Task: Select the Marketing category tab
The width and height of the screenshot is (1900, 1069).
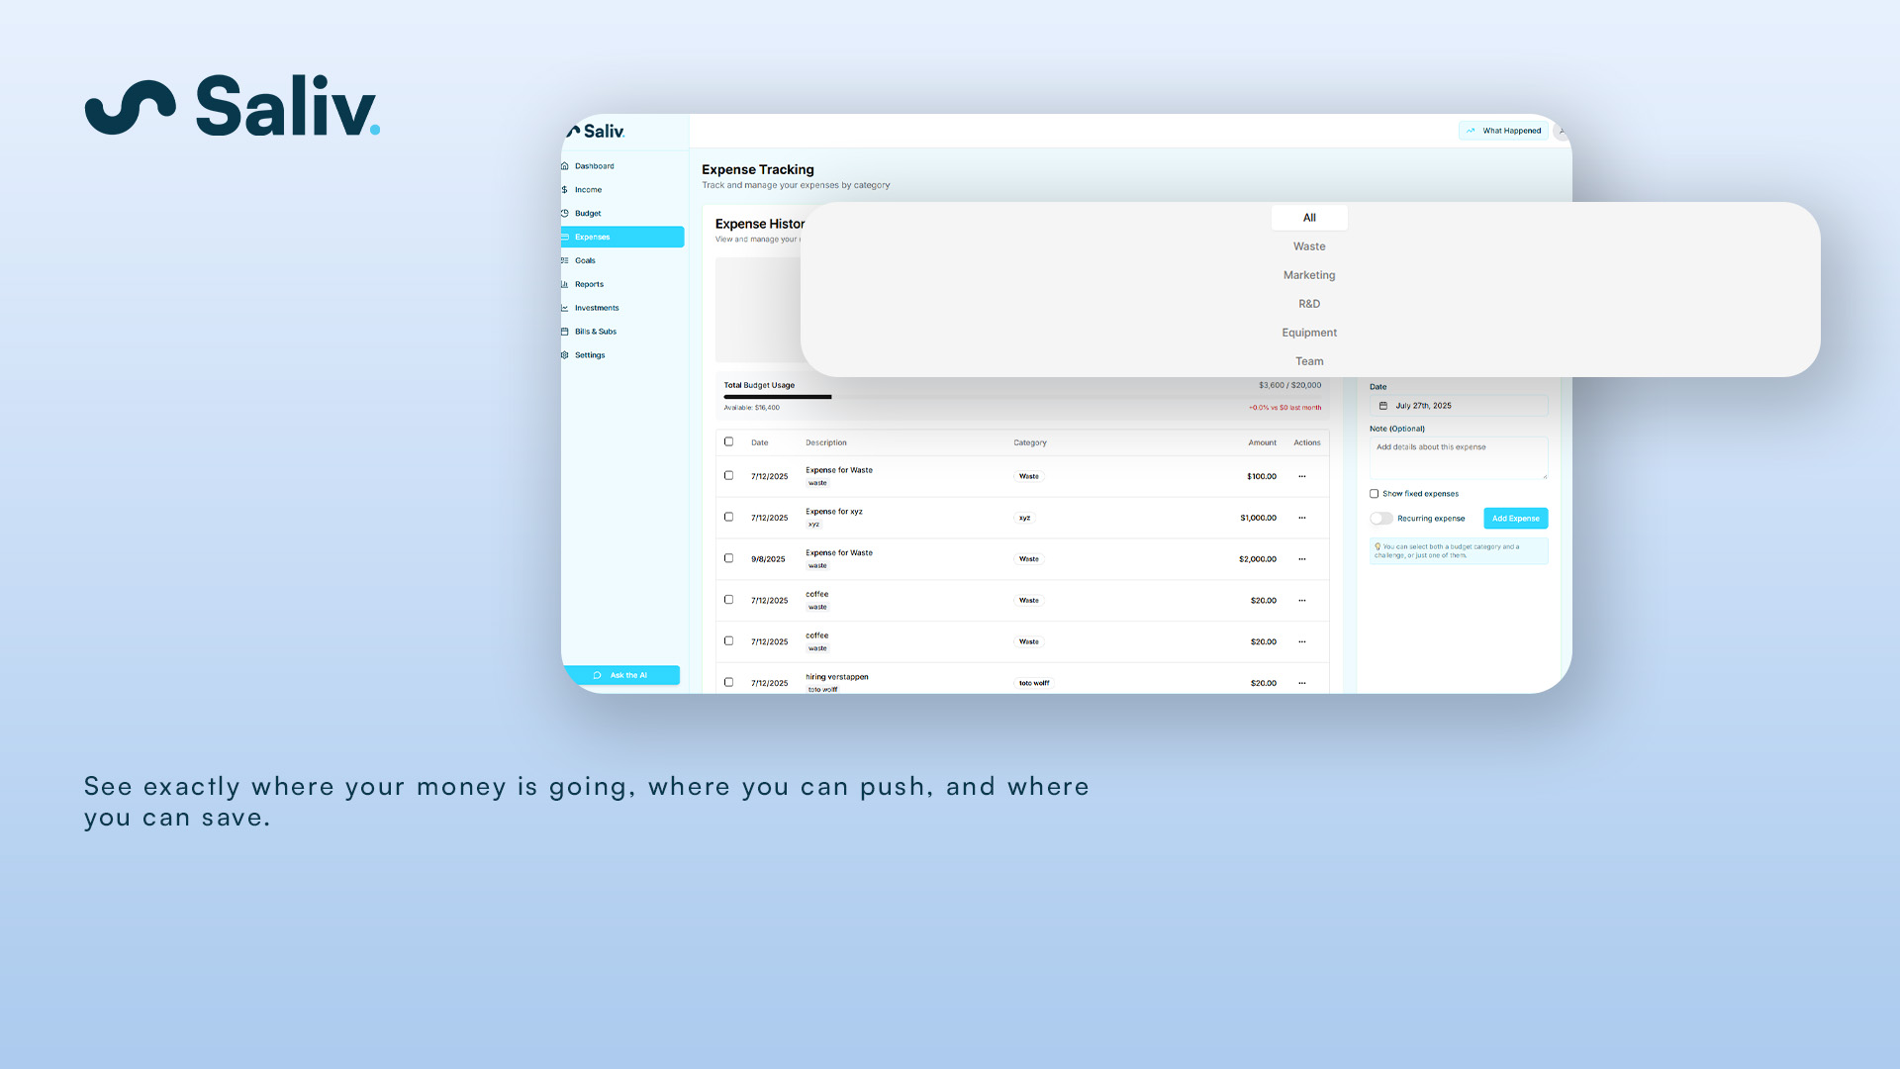Action: coord(1309,275)
